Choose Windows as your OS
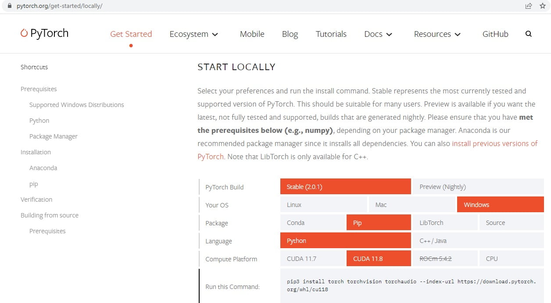Screen dimensions: 551x303 [x=501, y=204]
